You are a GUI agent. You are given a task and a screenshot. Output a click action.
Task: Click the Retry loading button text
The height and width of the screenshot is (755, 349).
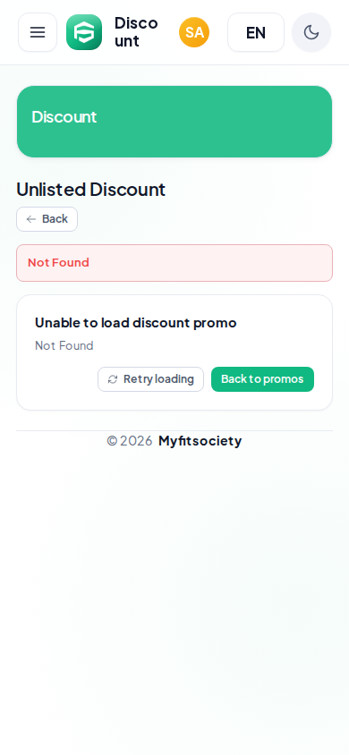158,379
